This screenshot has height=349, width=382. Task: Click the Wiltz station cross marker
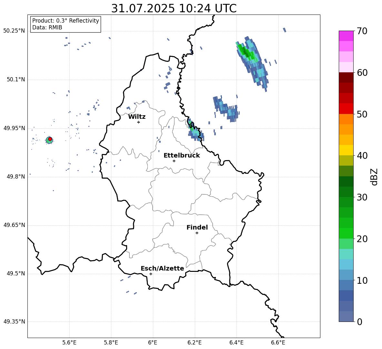coord(139,122)
